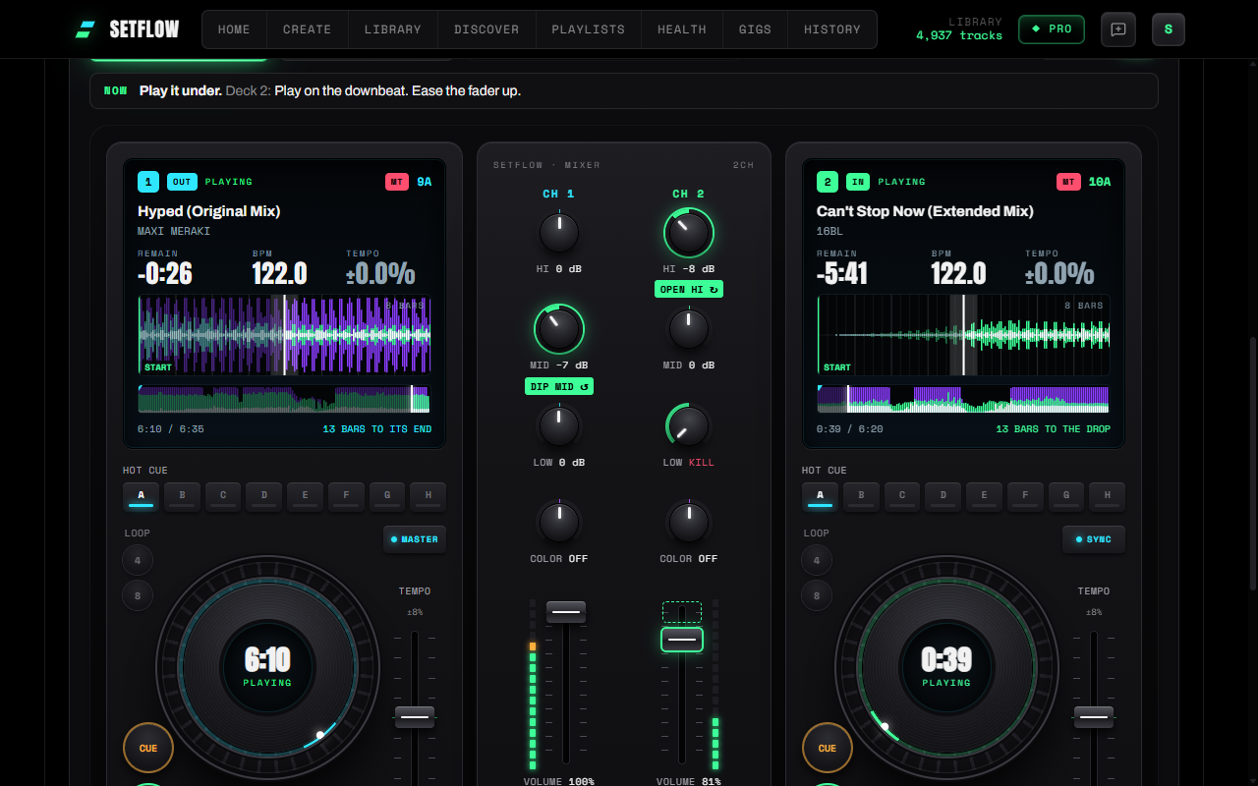Viewport: 1258px width, 786px height.
Task: Open the HISTORY nav item
Action: (832, 29)
